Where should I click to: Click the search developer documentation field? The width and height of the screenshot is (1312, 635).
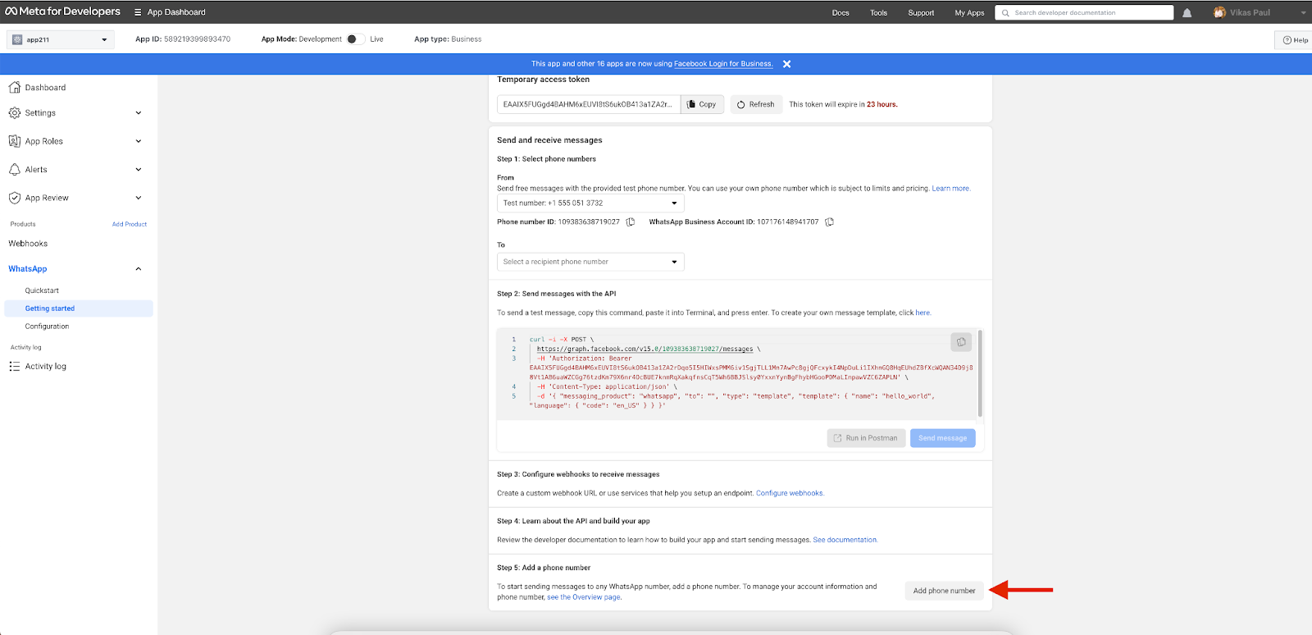click(1084, 12)
